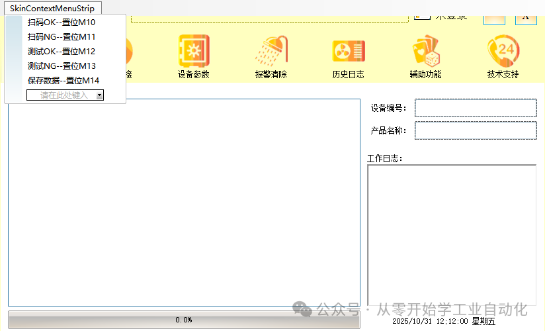Click the 技术支持 24-hour phone icon
545x331 pixels.
503,51
